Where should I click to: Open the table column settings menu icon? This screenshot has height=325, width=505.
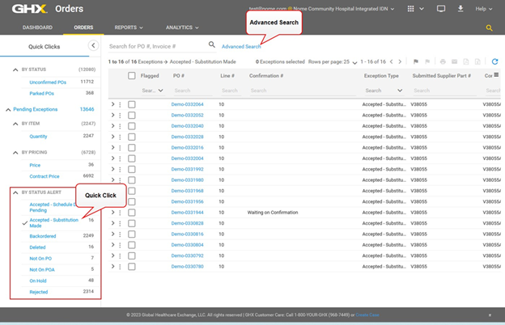(497, 75)
